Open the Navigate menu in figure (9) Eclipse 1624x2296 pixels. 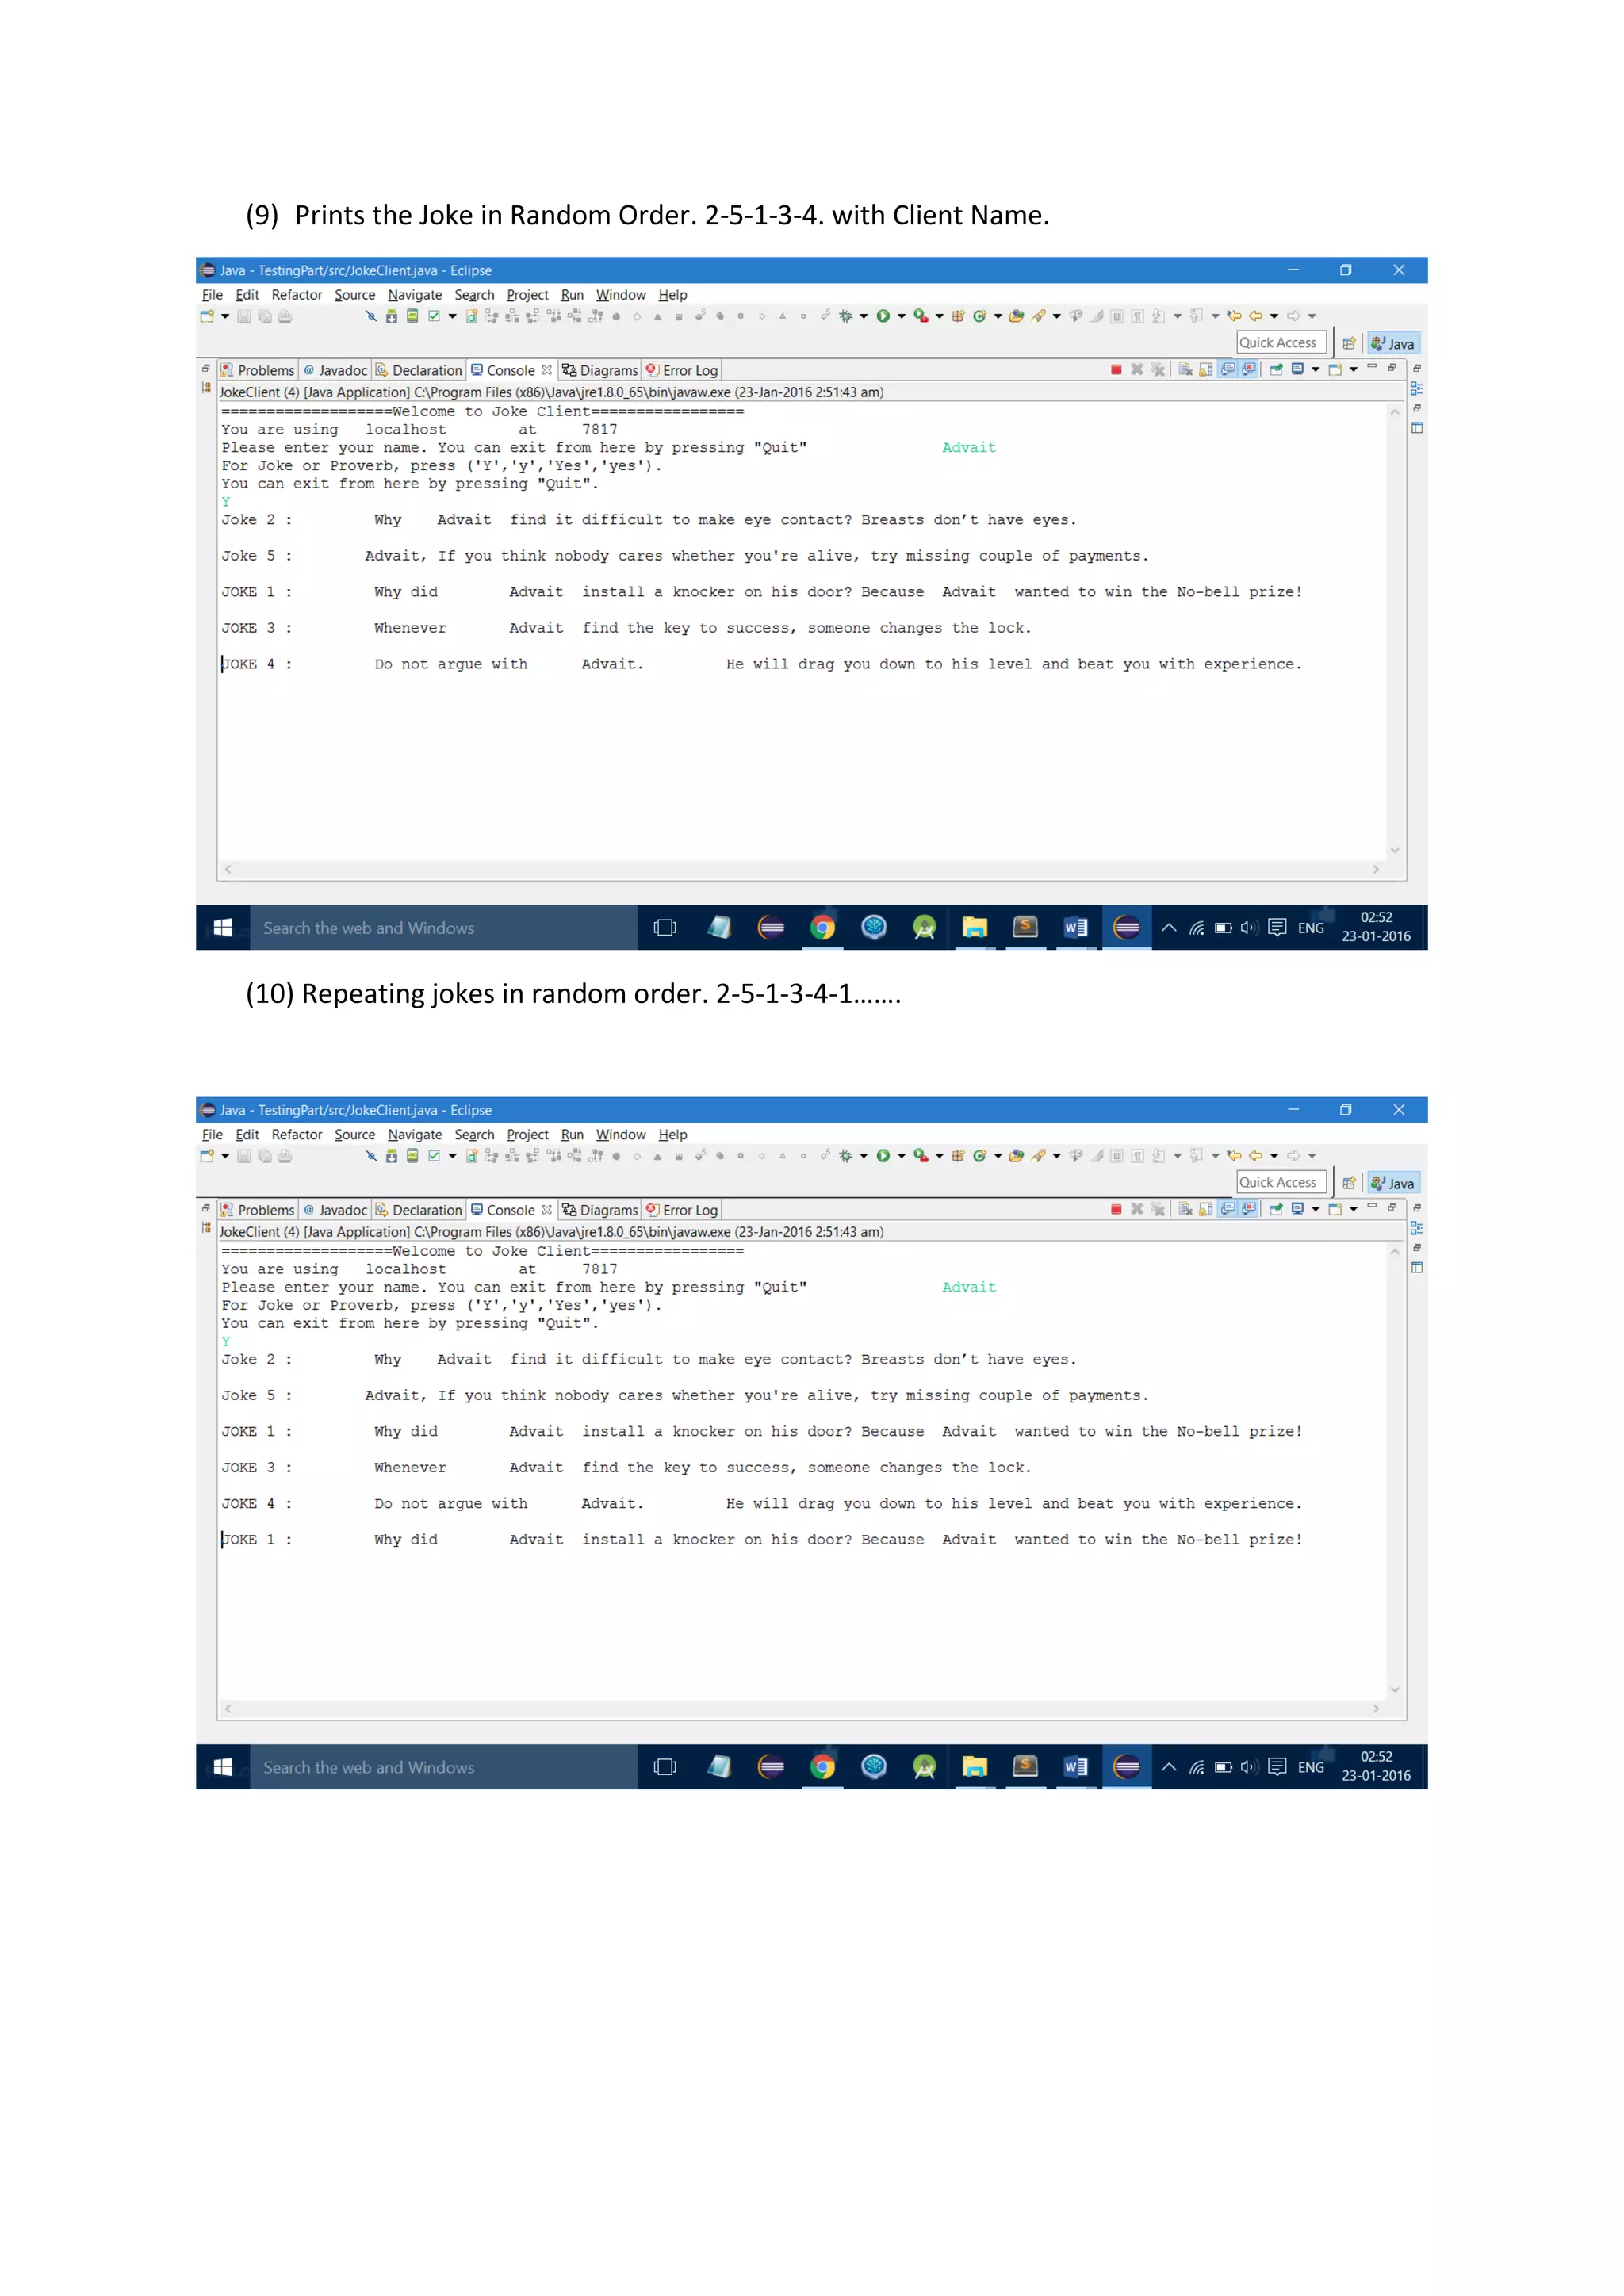(415, 295)
